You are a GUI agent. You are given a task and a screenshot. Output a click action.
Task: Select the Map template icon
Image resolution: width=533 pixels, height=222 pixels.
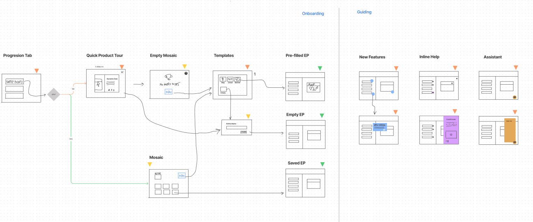(x=223, y=79)
